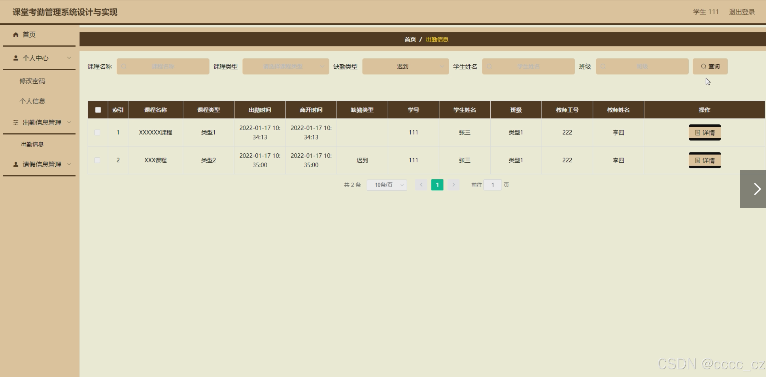Click the 查询 search button

[710, 66]
